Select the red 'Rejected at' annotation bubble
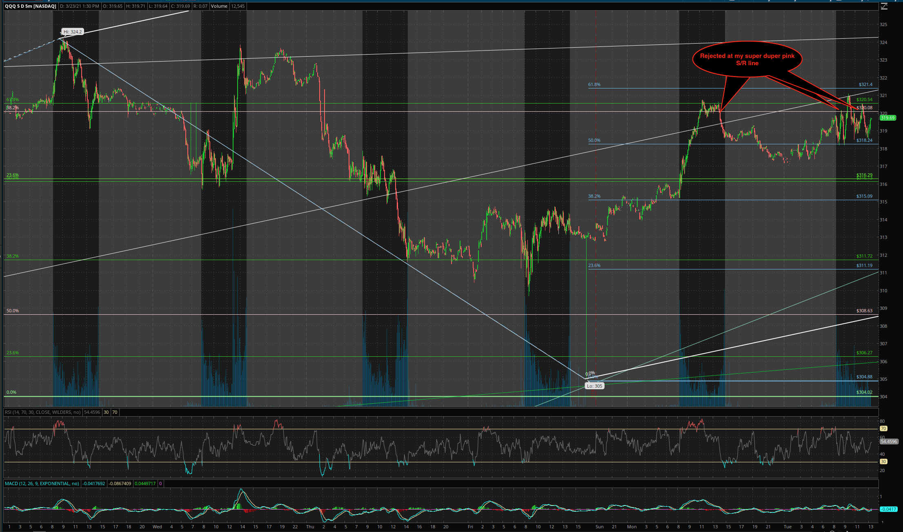 pos(747,60)
